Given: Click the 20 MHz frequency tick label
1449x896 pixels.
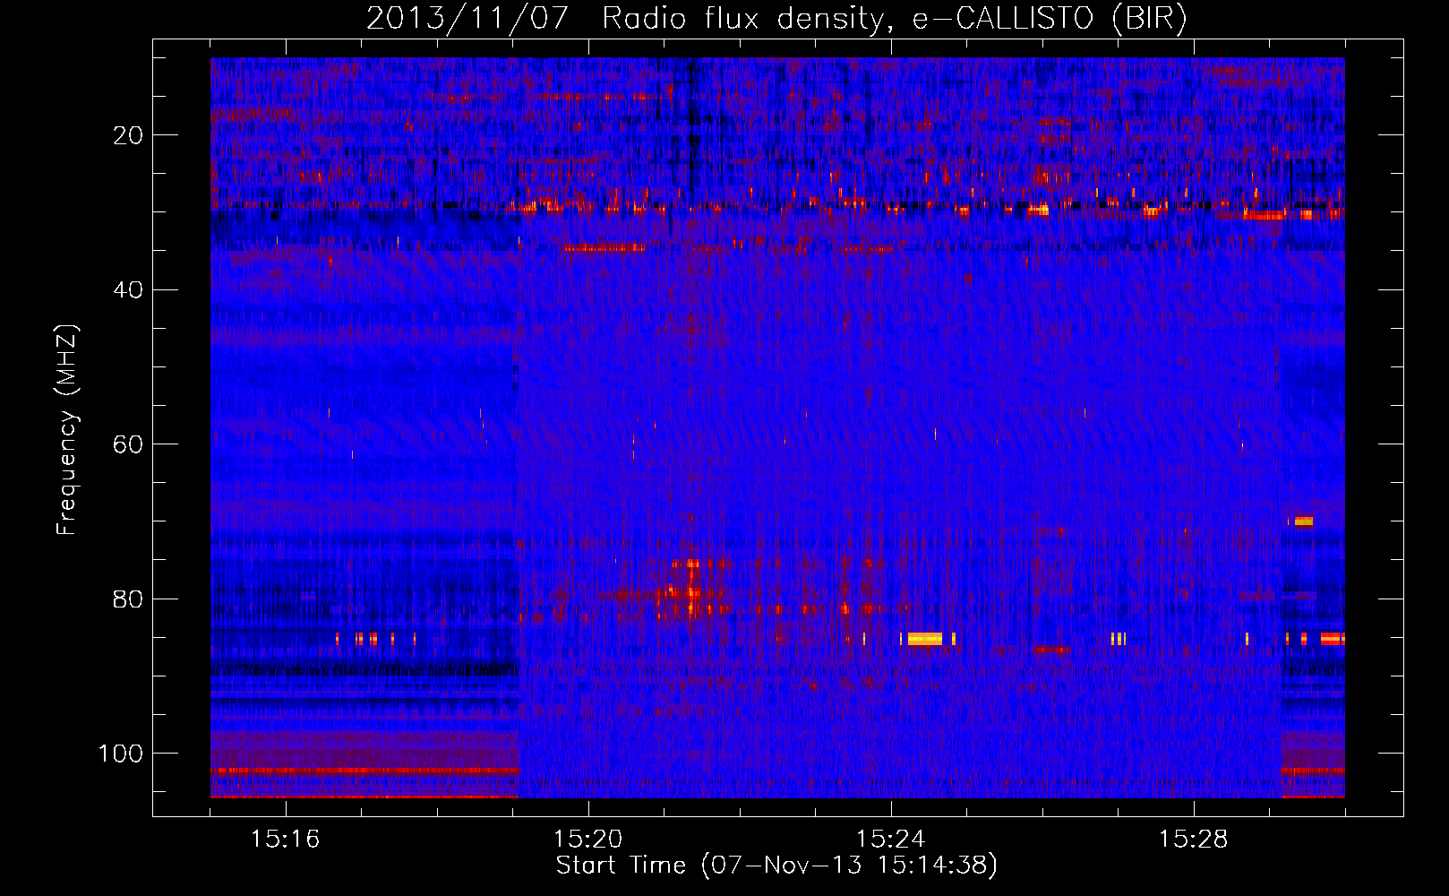Looking at the screenshot, I should click(x=129, y=135).
